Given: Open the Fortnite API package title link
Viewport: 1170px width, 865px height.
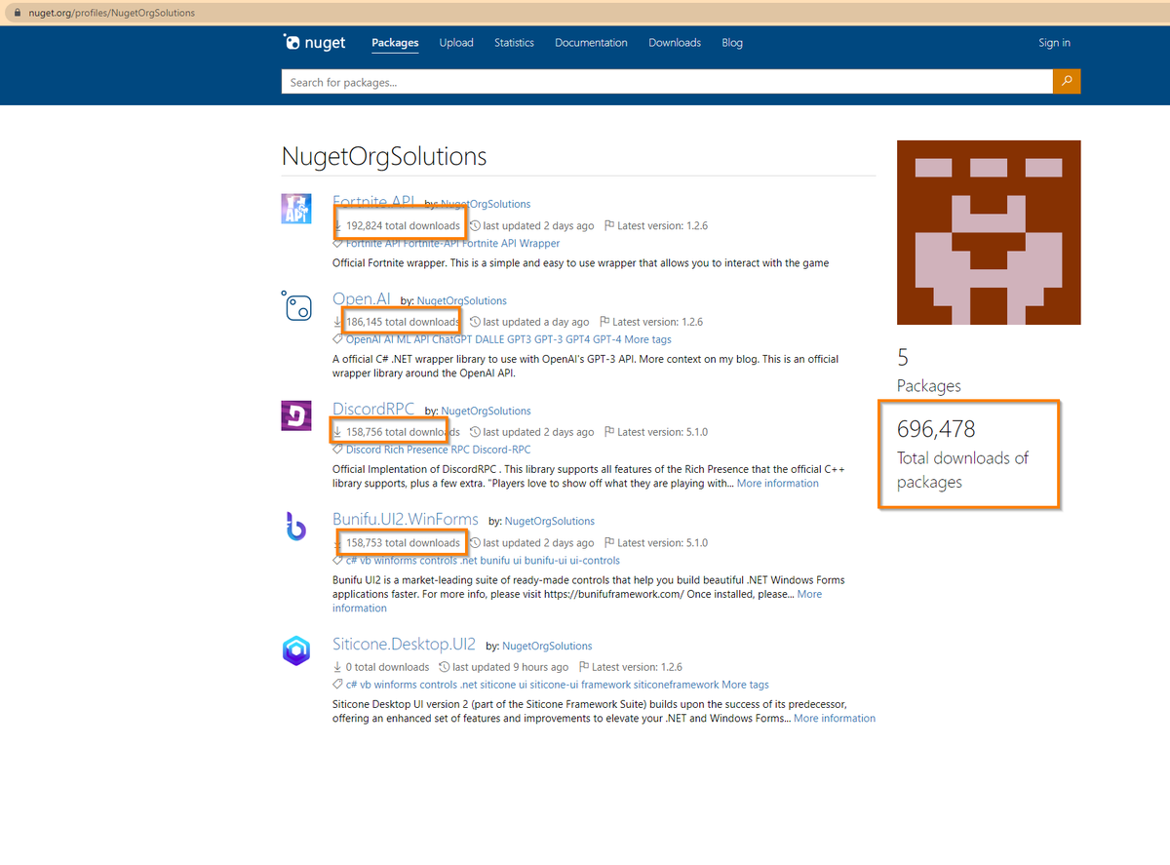Looking at the screenshot, I should tap(373, 201).
